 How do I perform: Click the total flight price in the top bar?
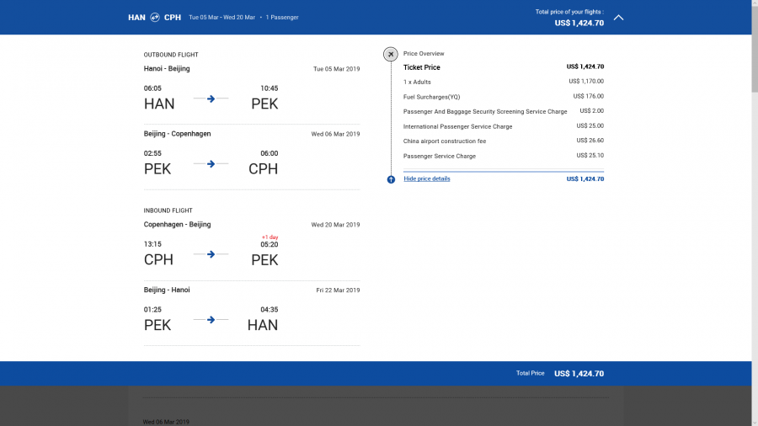coord(579,23)
